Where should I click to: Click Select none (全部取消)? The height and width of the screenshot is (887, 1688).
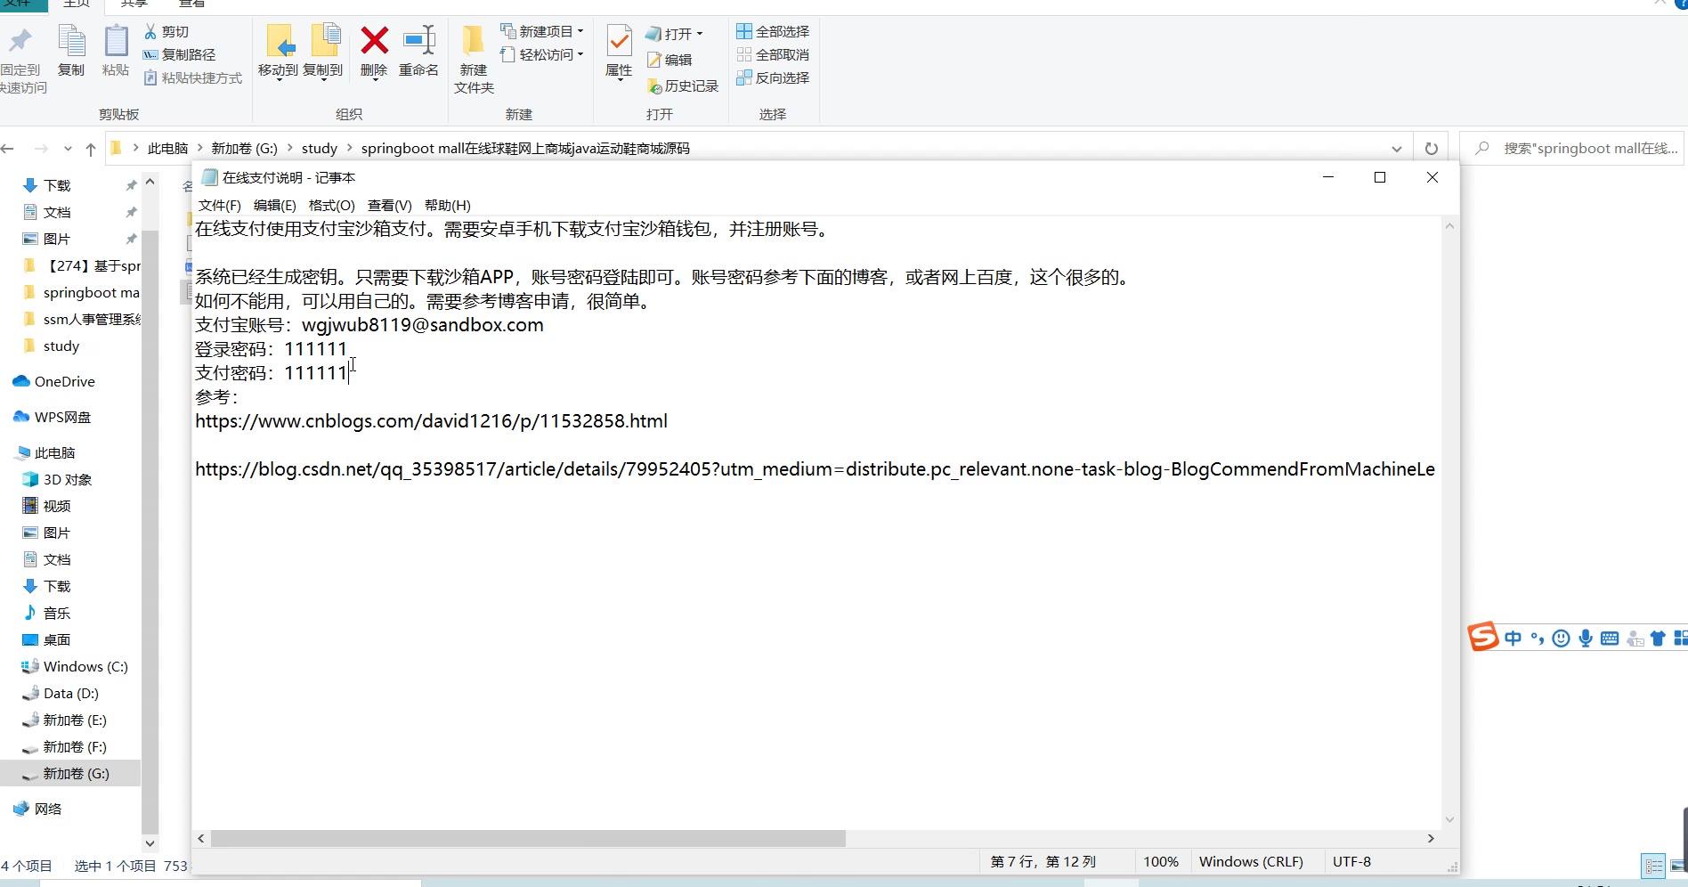pos(773,54)
